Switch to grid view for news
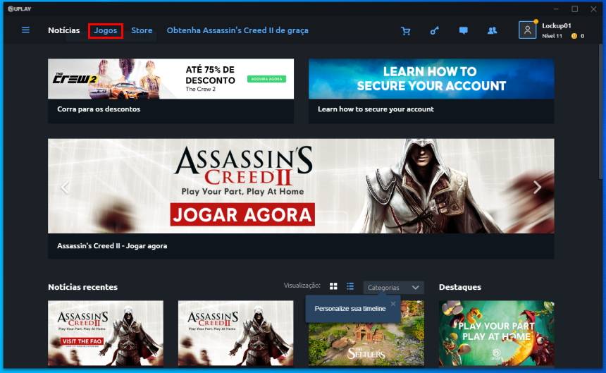This screenshot has height=373, width=606. [333, 287]
